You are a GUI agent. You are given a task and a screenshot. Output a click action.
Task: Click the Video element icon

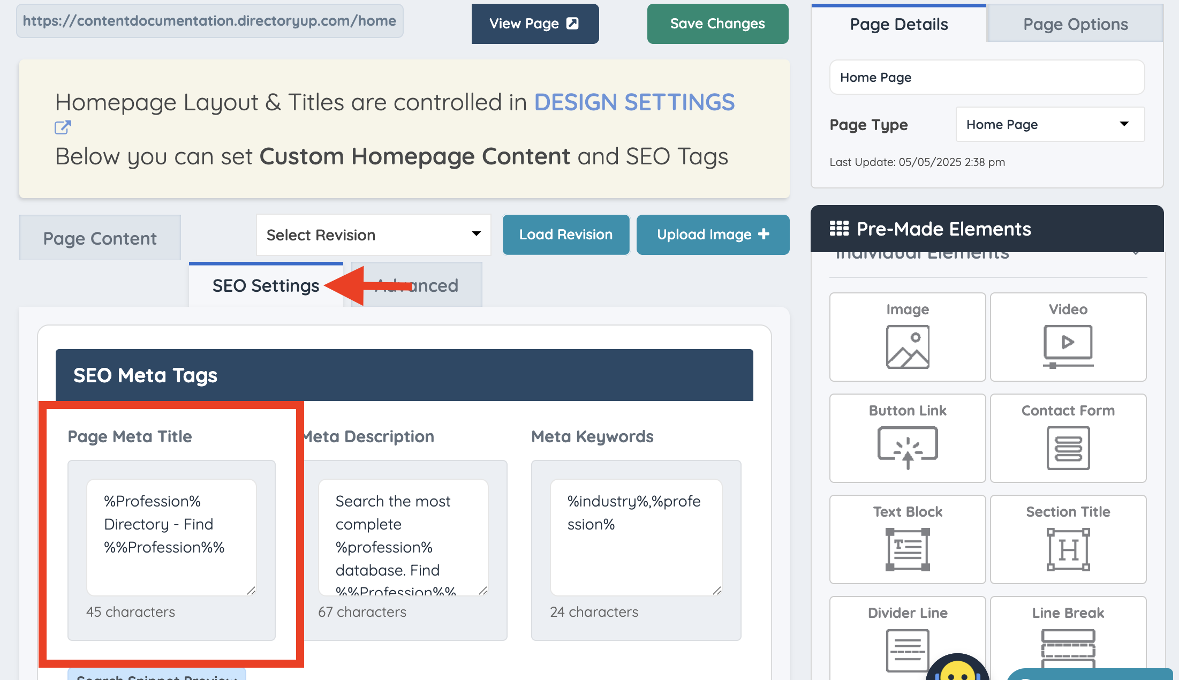point(1068,346)
